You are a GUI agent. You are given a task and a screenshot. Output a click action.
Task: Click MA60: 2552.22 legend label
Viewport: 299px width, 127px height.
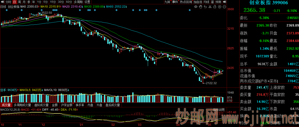[116, 7]
